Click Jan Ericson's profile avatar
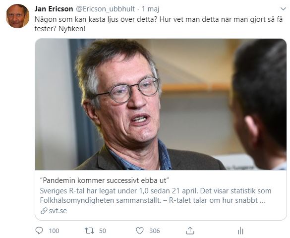 point(17,16)
